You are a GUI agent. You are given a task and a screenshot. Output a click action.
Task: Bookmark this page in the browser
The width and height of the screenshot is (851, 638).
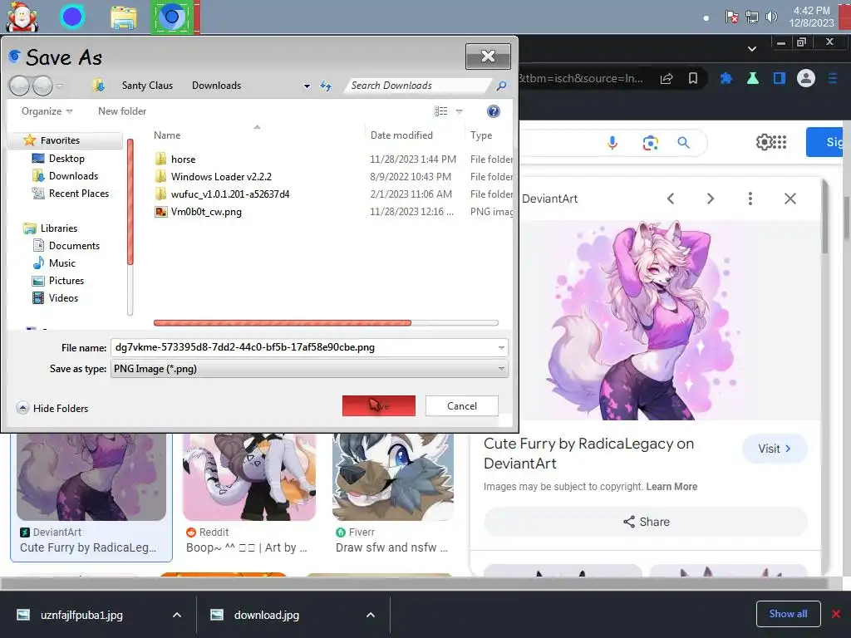pos(693,79)
